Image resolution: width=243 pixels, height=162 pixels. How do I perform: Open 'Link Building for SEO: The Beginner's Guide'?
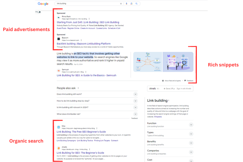click(80, 153)
